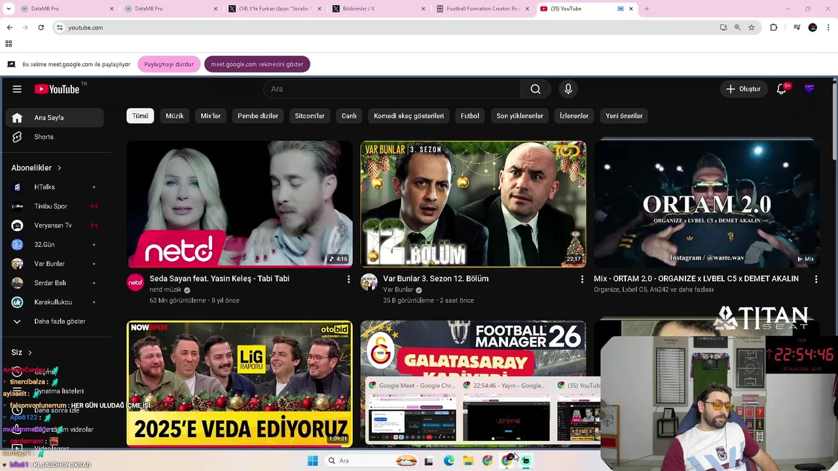838x471 pixels.
Task: Open the Chrome apps grid shortcut
Action: (x=9, y=44)
